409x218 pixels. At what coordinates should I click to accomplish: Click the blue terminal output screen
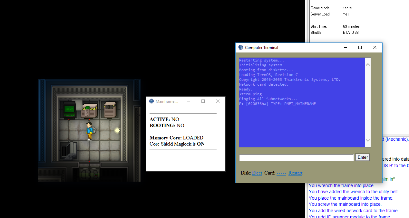pos(302,102)
